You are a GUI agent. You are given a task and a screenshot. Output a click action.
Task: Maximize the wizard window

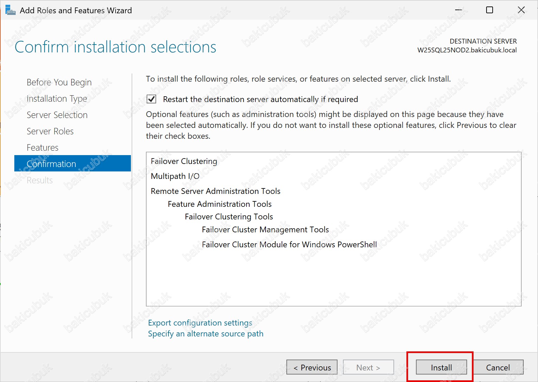pos(489,10)
